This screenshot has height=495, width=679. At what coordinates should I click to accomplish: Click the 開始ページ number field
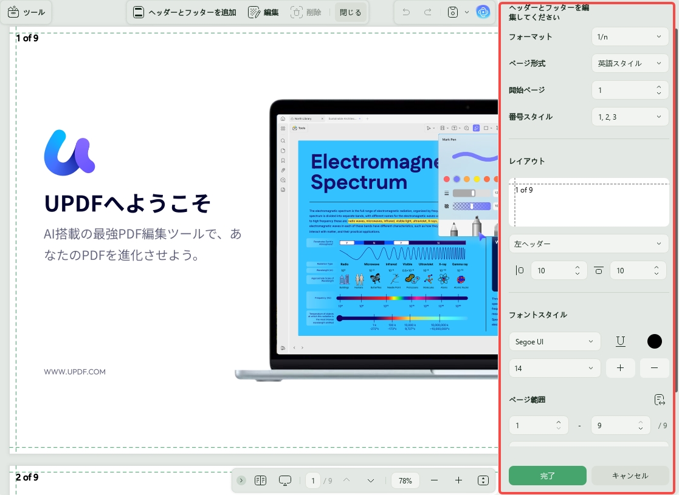coord(630,90)
